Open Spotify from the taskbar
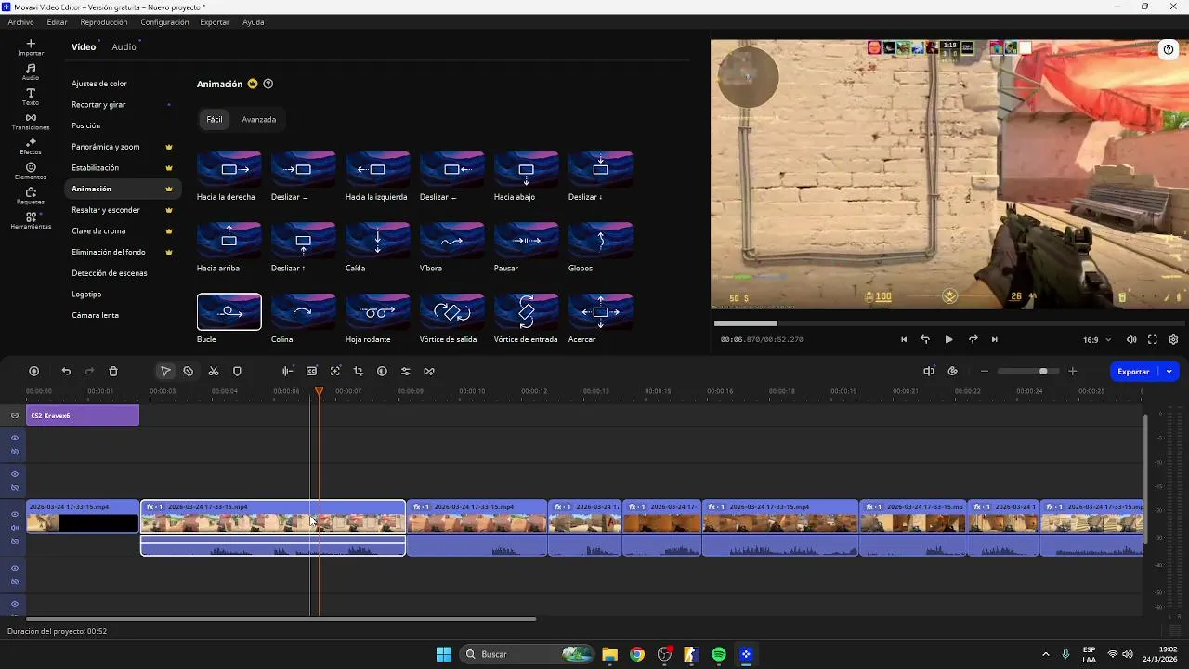The image size is (1189, 669). [719, 654]
